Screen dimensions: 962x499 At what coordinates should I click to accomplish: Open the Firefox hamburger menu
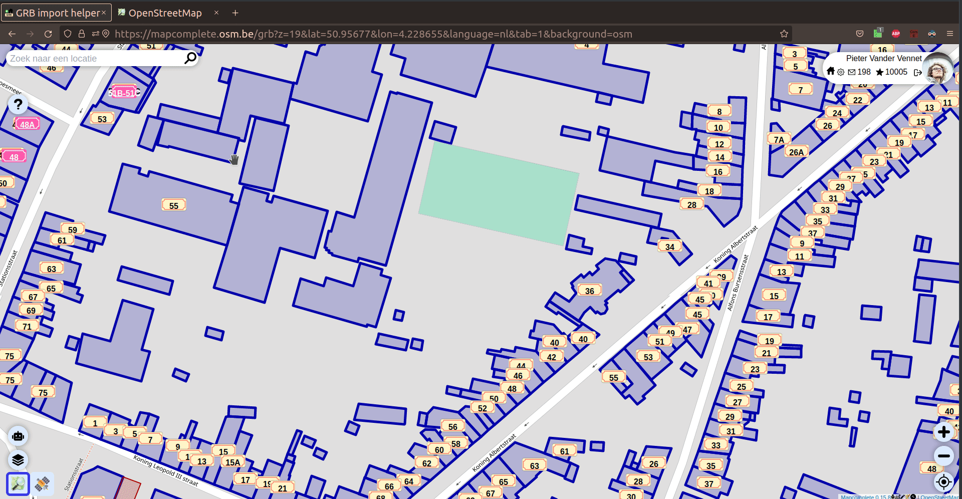tap(949, 34)
